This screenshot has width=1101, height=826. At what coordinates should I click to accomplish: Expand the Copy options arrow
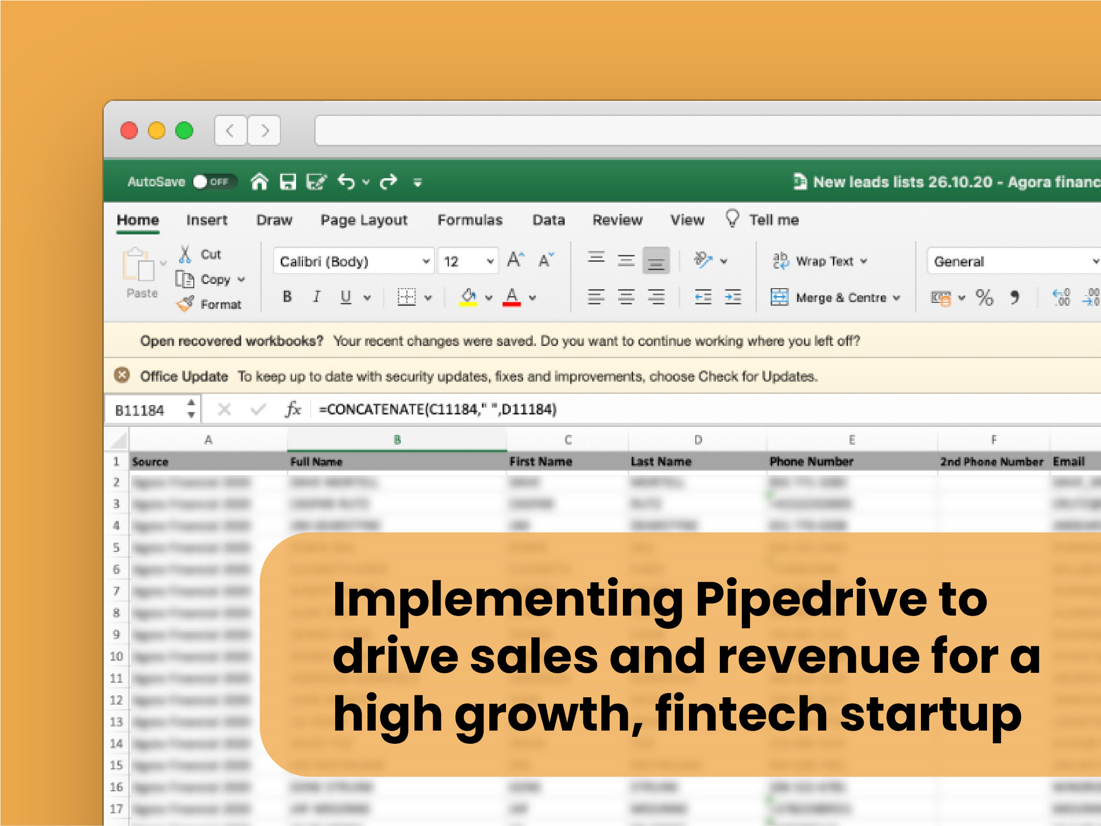click(x=241, y=280)
